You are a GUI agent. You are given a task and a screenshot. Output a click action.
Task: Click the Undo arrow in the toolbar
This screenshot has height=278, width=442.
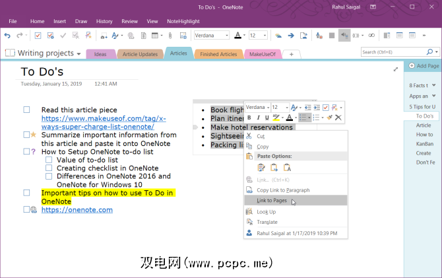[x=9, y=35]
